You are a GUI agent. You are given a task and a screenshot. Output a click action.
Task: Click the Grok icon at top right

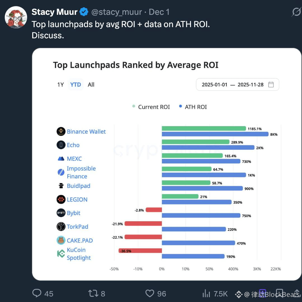(296, 12)
